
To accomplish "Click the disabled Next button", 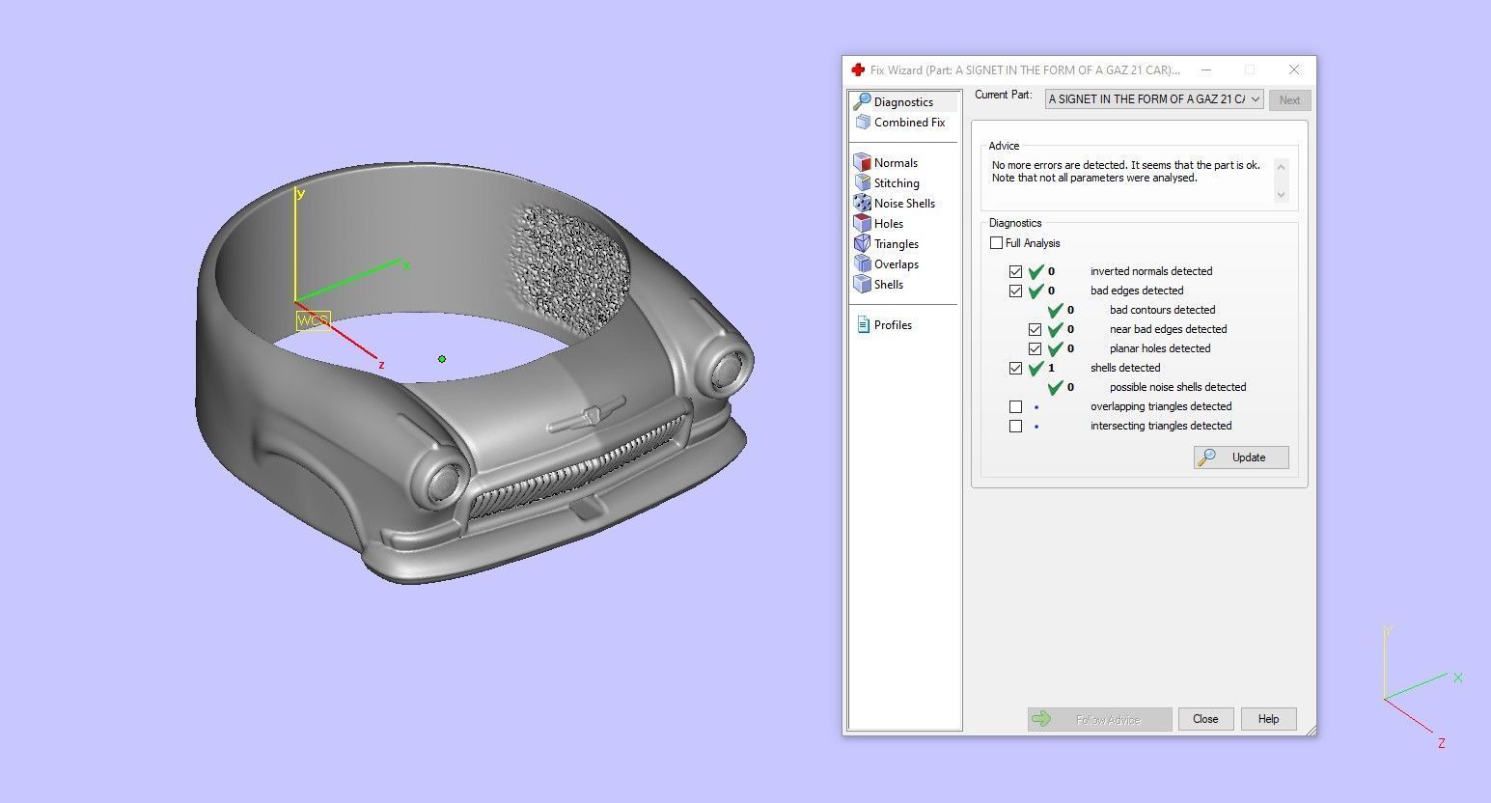I will (x=1289, y=100).
